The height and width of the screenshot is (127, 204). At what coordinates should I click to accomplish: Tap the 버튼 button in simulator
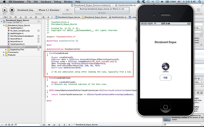coord(165,78)
